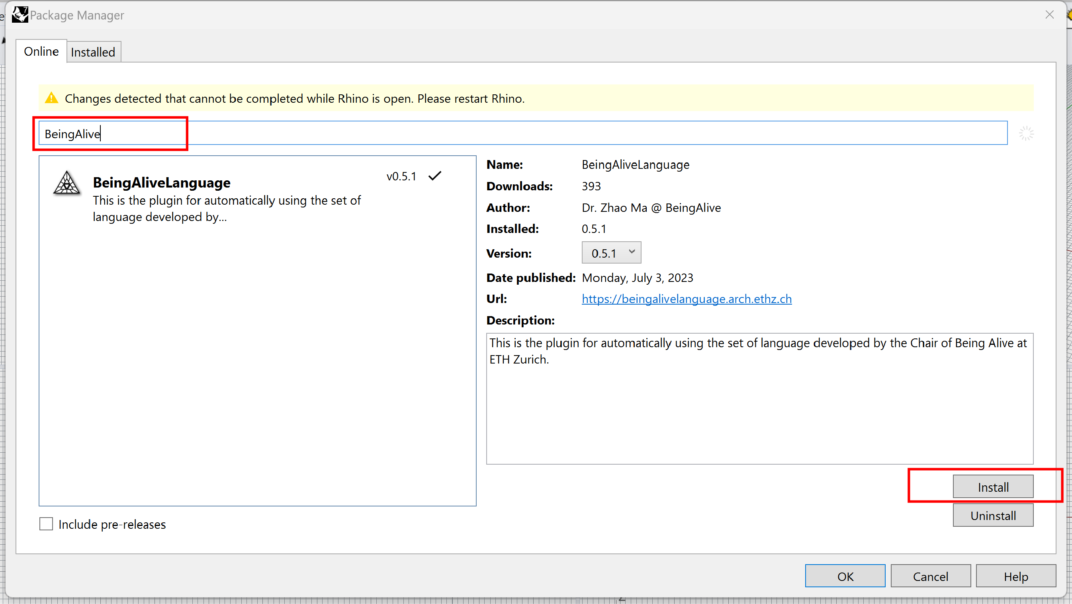This screenshot has width=1072, height=604.
Task: Switch to the Installed tab
Action: (x=93, y=52)
